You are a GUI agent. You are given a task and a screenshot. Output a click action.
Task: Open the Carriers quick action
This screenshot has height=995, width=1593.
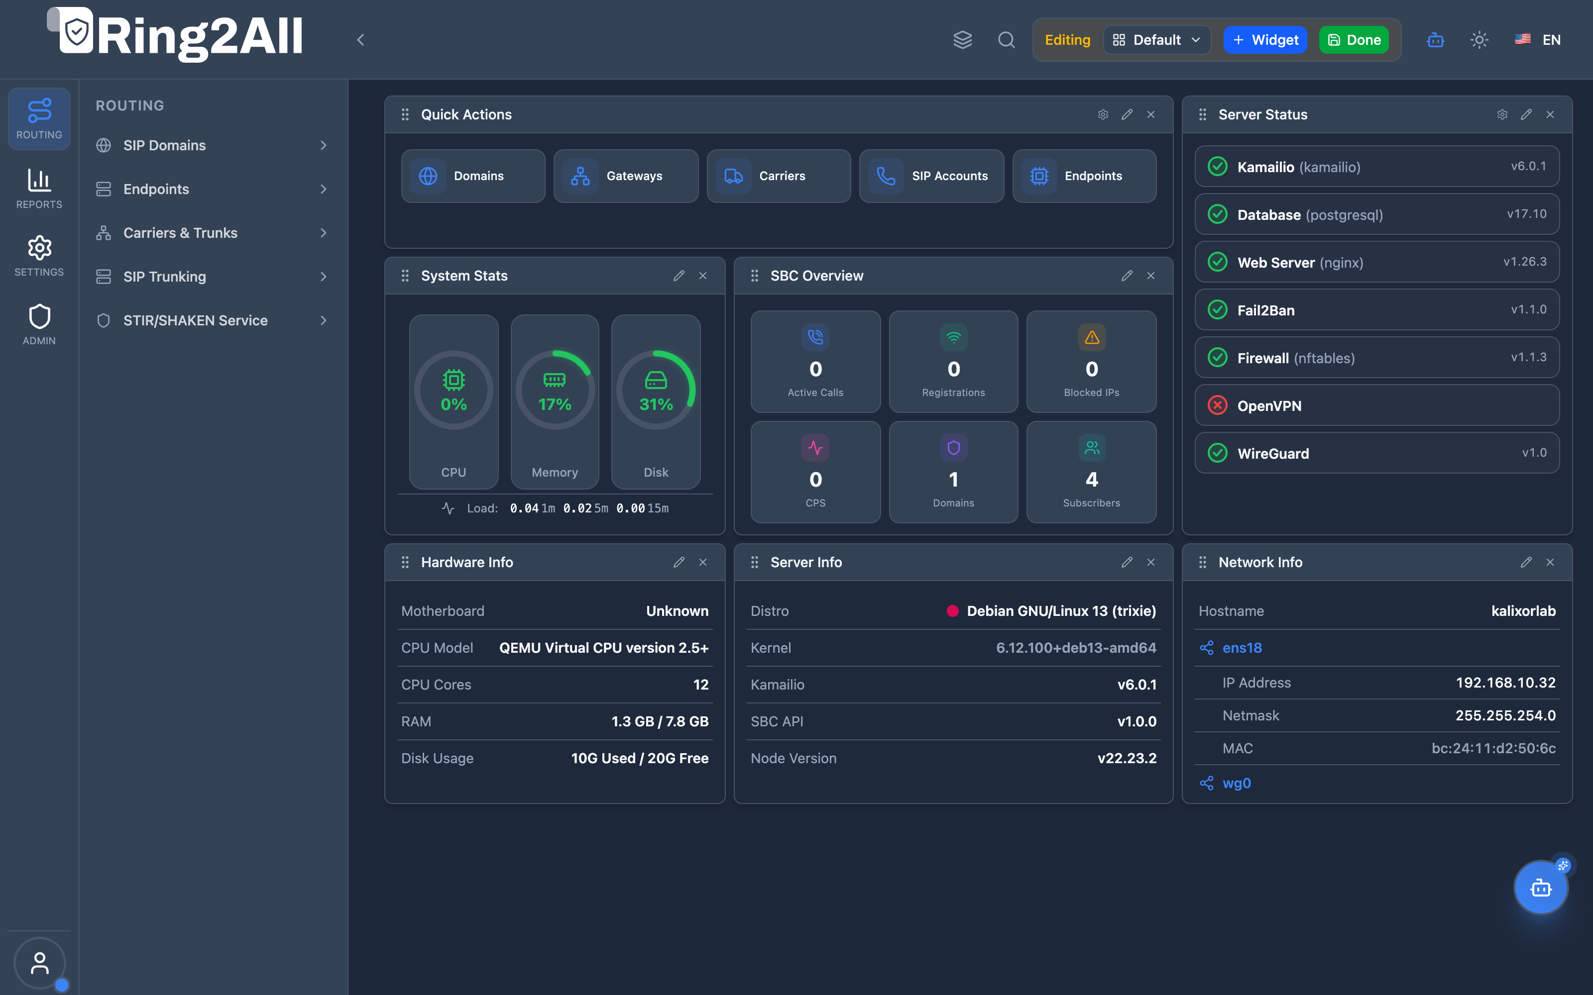(x=779, y=176)
